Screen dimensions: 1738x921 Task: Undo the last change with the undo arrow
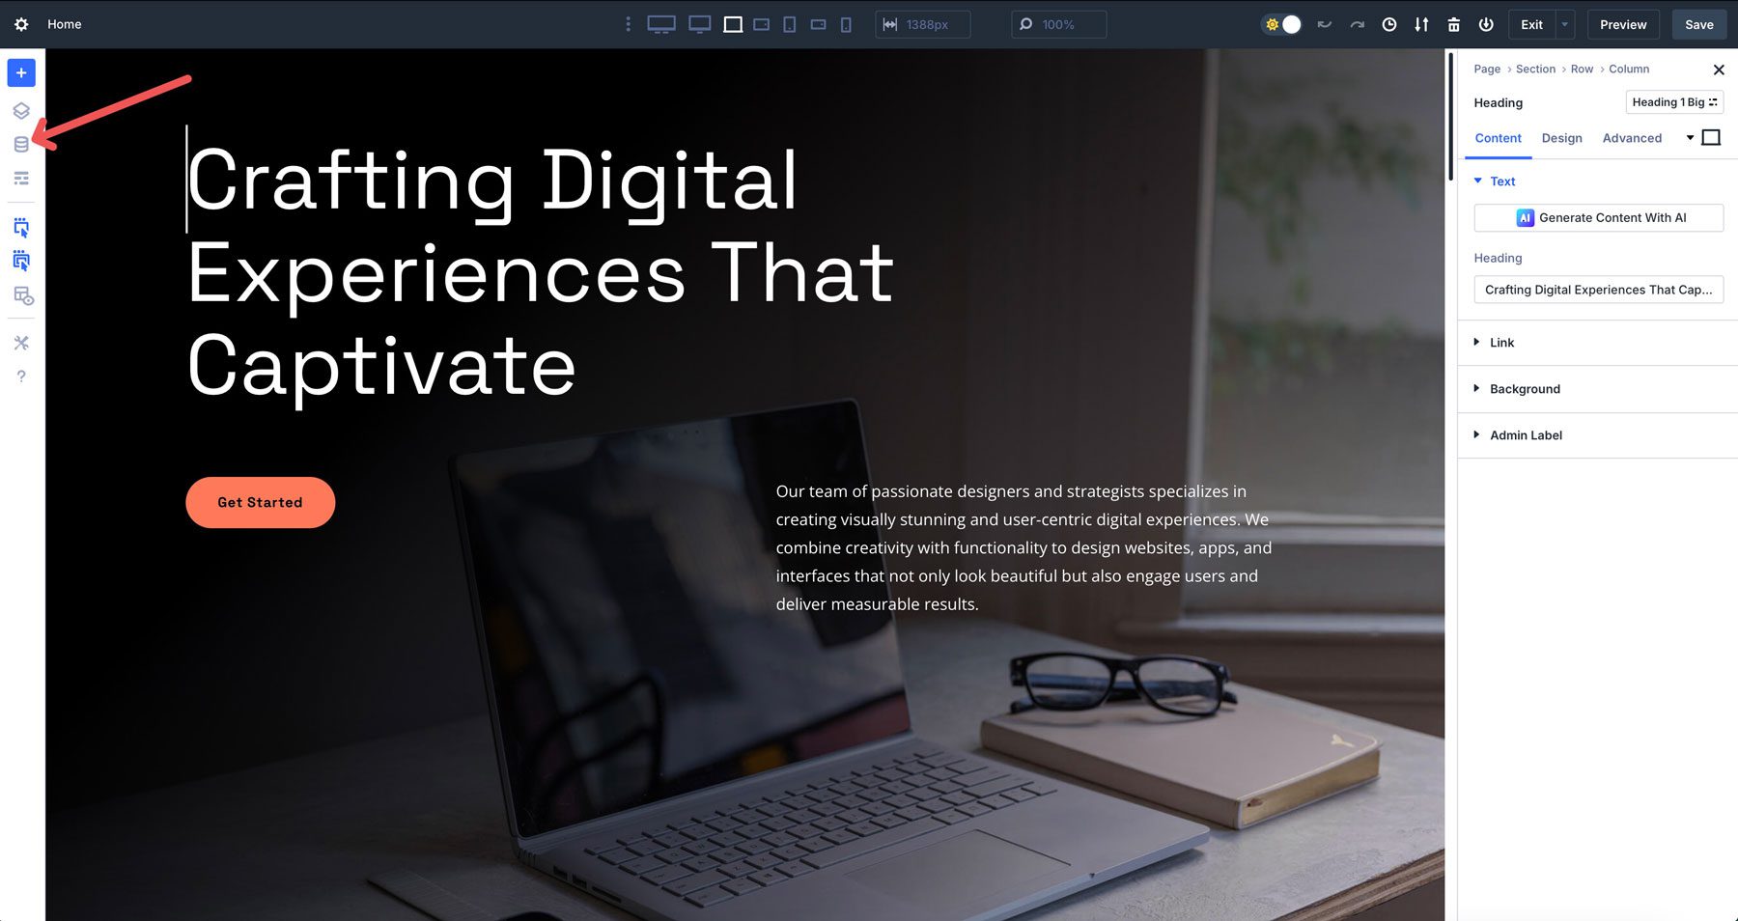click(x=1324, y=24)
